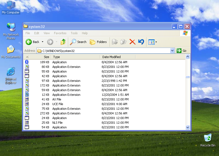Select the Bluetooth icon 189 KB file
Viewport: 219px width, 156px height.
[x=27, y=62]
